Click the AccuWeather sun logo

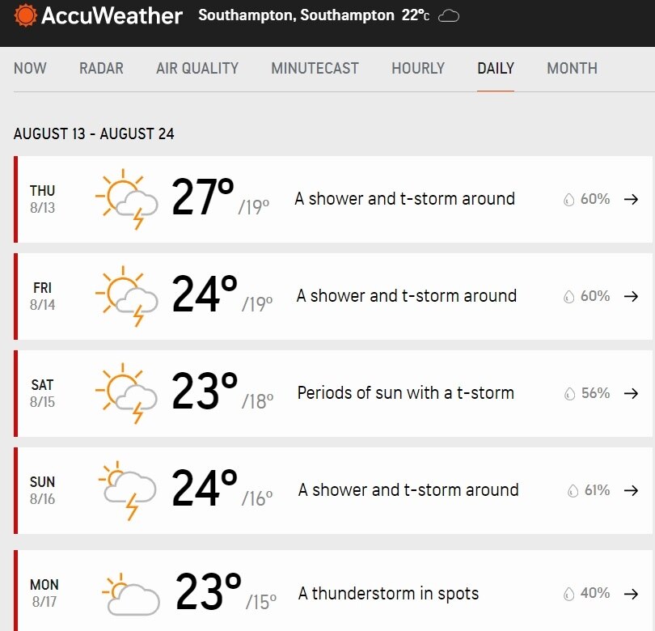click(25, 15)
